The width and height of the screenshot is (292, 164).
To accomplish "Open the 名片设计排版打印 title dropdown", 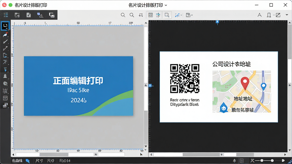I will pyautogui.click(x=166, y=5).
